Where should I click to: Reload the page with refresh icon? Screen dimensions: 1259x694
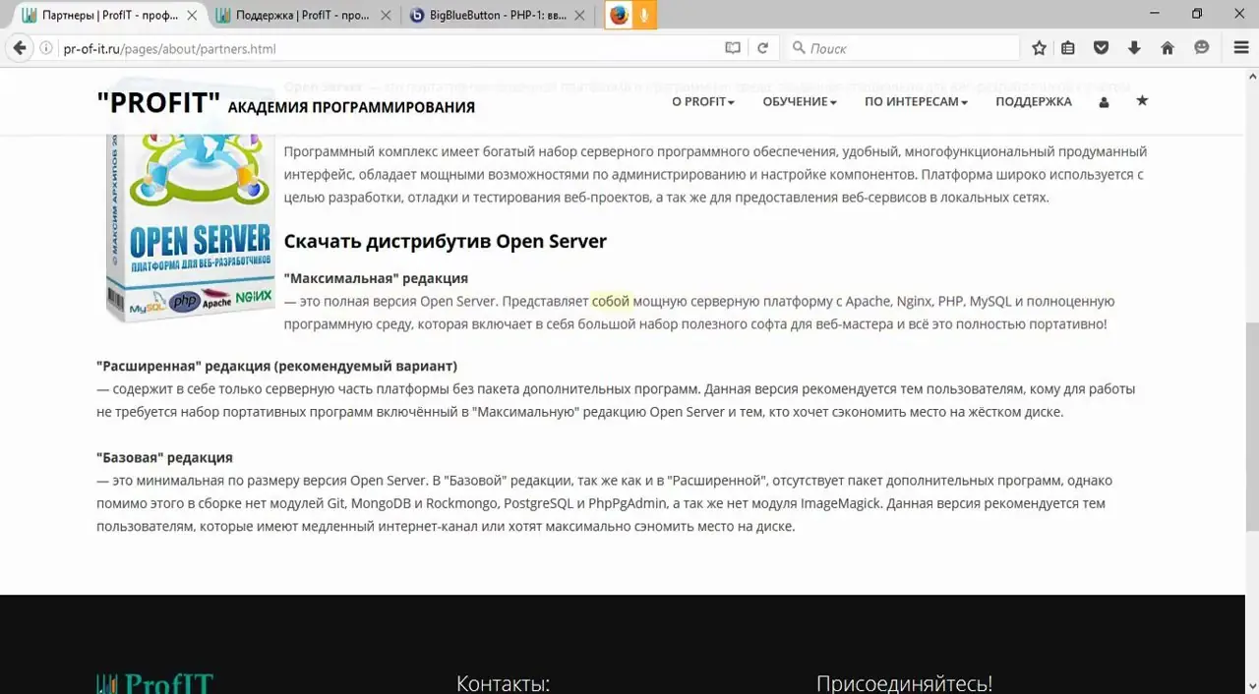[x=762, y=48]
